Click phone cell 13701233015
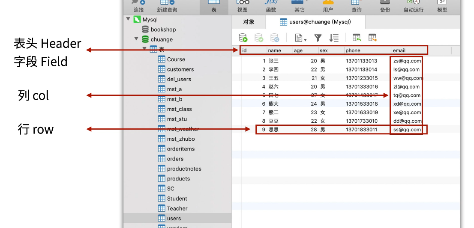The width and height of the screenshot is (474, 228). pyautogui.click(x=362, y=78)
